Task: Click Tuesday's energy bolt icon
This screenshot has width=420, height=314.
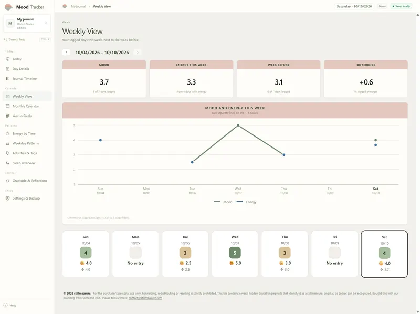Action: (182, 269)
